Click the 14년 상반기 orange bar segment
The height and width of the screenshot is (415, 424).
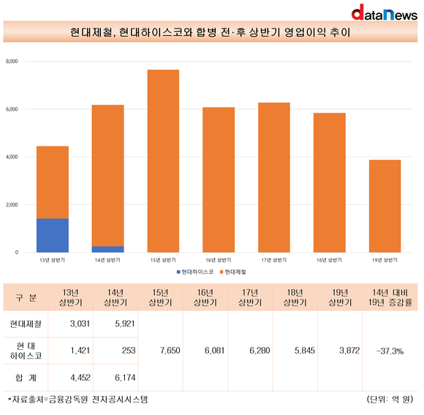tap(108, 176)
